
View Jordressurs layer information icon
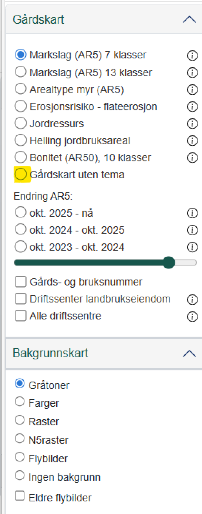click(192, 124)
